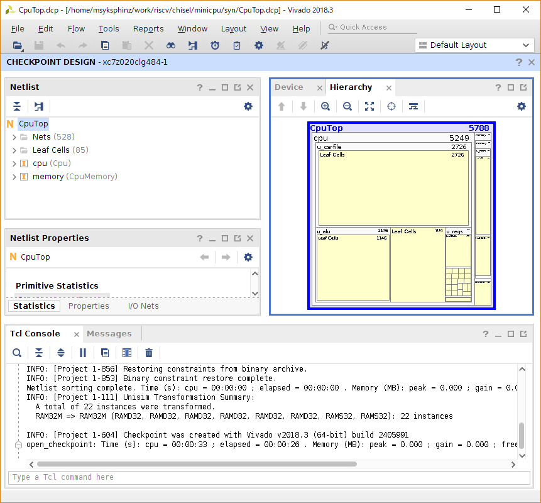Screen dimensions: 541x503
Task: Toggle fold marker beside open_checkpoint line
Action: coord(19,445)
